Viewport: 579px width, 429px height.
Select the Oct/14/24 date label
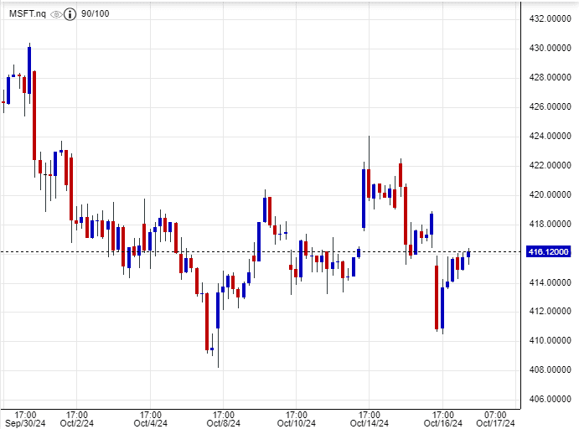pyautogui.click(x=369, y=423)
